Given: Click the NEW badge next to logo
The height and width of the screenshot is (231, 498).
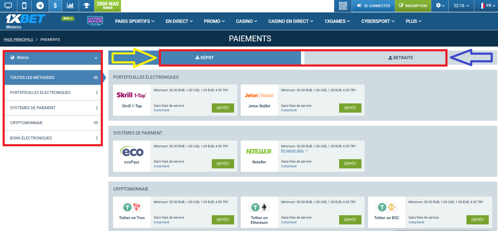Looking at the screenshot, I should tap(68, 18).
